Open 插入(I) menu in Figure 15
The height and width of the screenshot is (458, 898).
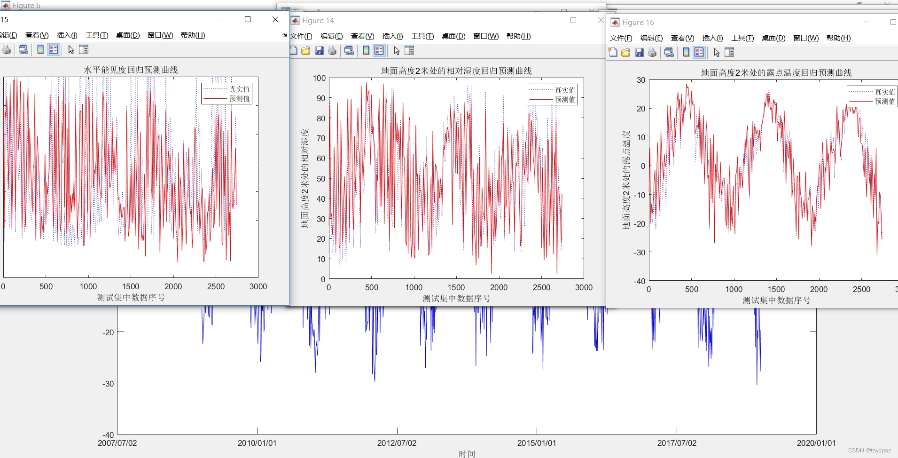tap(67, 35)
